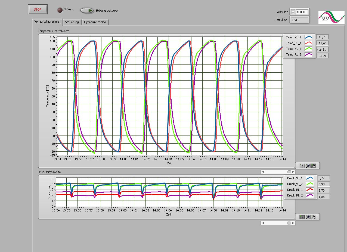Select the Temp_RL_1 value 111,63
Image resolution: width=347 pixels, height=252 pixels.
tap(322, 43)
